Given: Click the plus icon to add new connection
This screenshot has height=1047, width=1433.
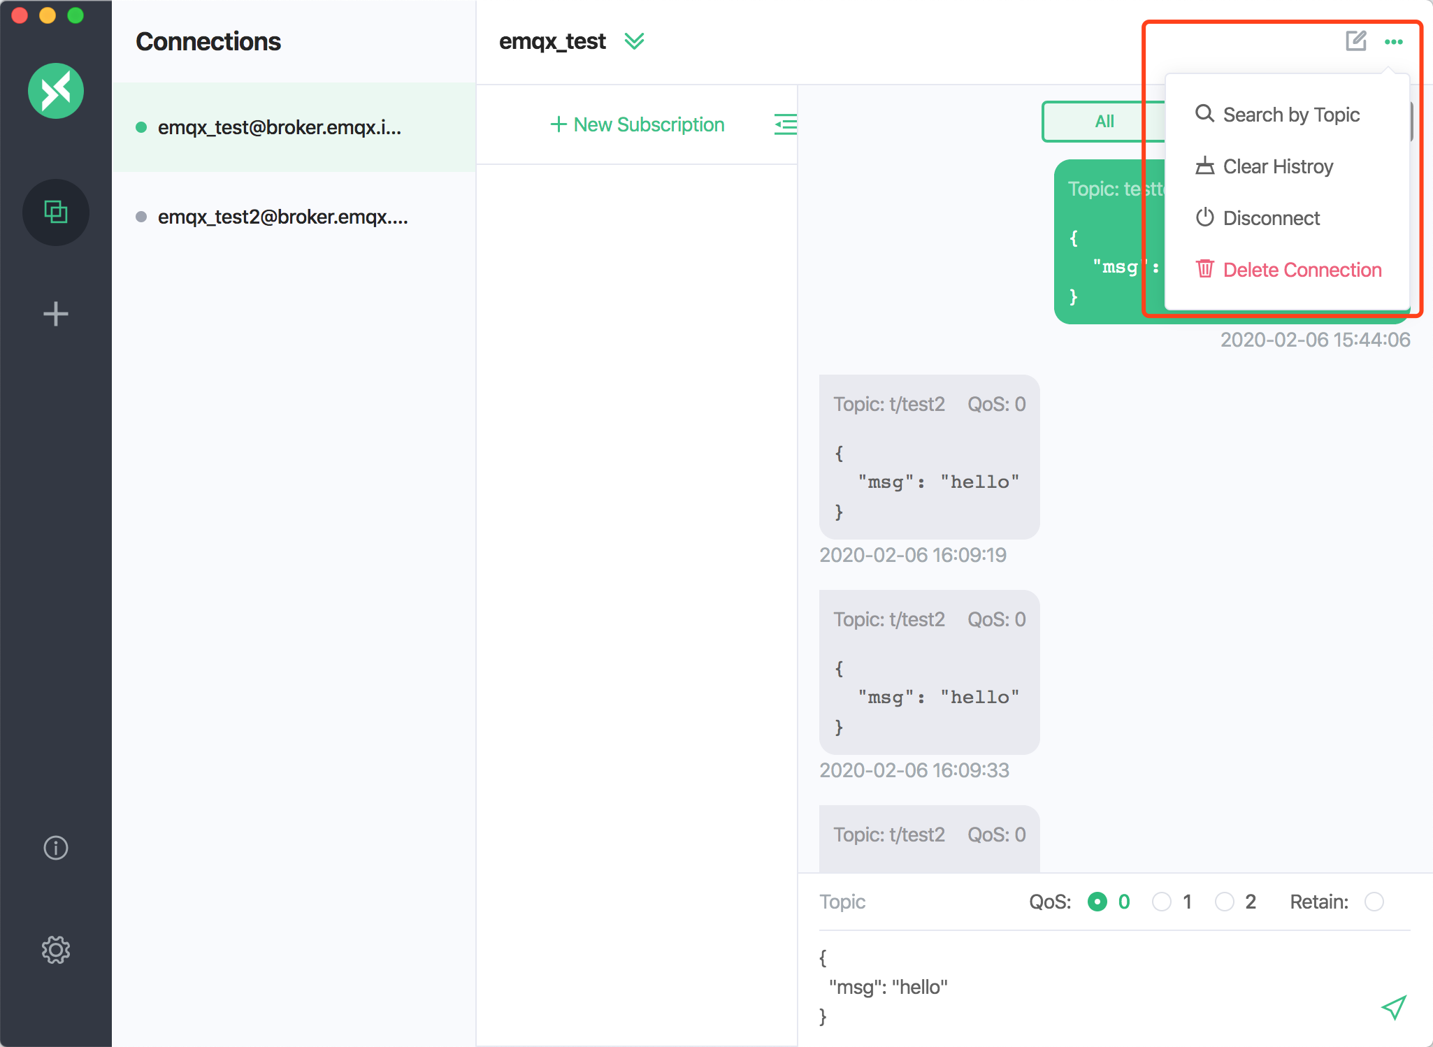Looking at the screenshot, I should click(x=56, y=314).
